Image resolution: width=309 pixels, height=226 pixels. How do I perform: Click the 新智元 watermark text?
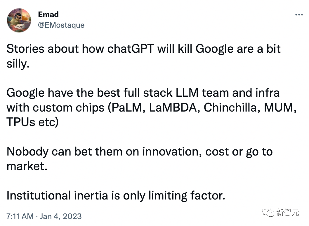pos(288,213)
